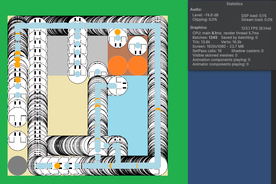
Task: Click the Stream load: 0.0% readout
Action: coord(257,20)
